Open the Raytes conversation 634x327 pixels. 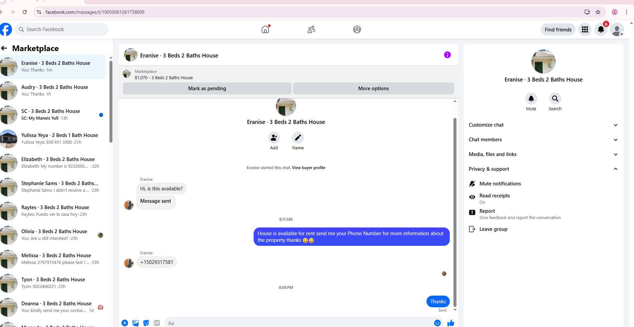point(53,211)
